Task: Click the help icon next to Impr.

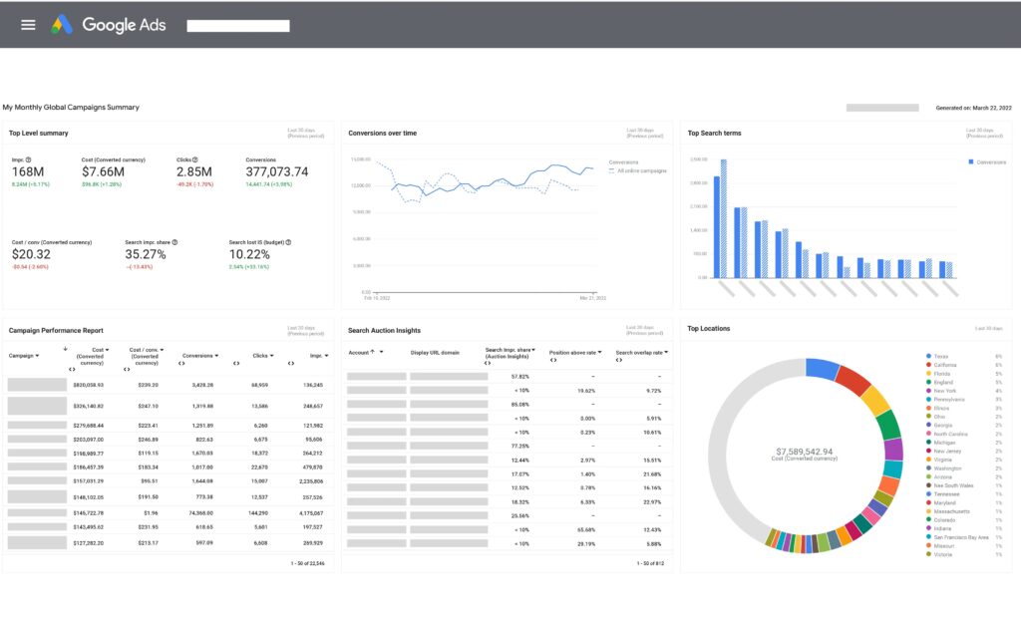Action: tap(28, 159)
